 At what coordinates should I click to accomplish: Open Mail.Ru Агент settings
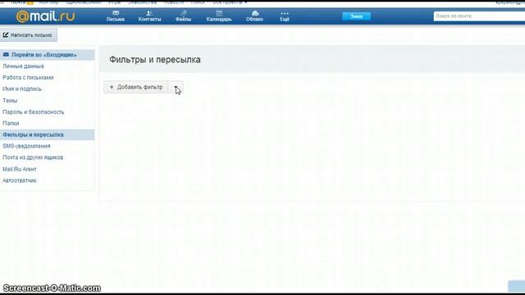[20, 170]
